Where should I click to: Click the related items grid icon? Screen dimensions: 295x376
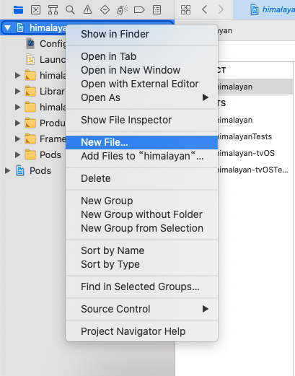(185, 10)
